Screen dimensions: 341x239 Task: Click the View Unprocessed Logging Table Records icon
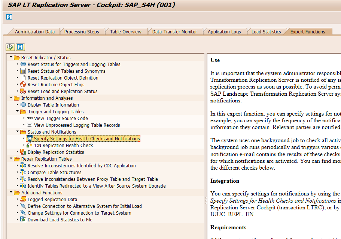pos(30,125)
